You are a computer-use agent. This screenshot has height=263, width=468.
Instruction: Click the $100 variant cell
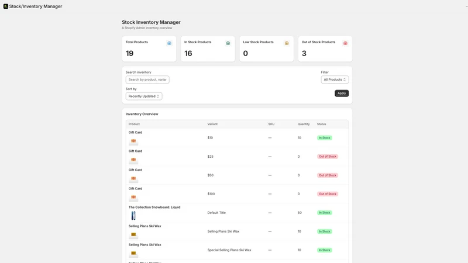click(211, 194)
